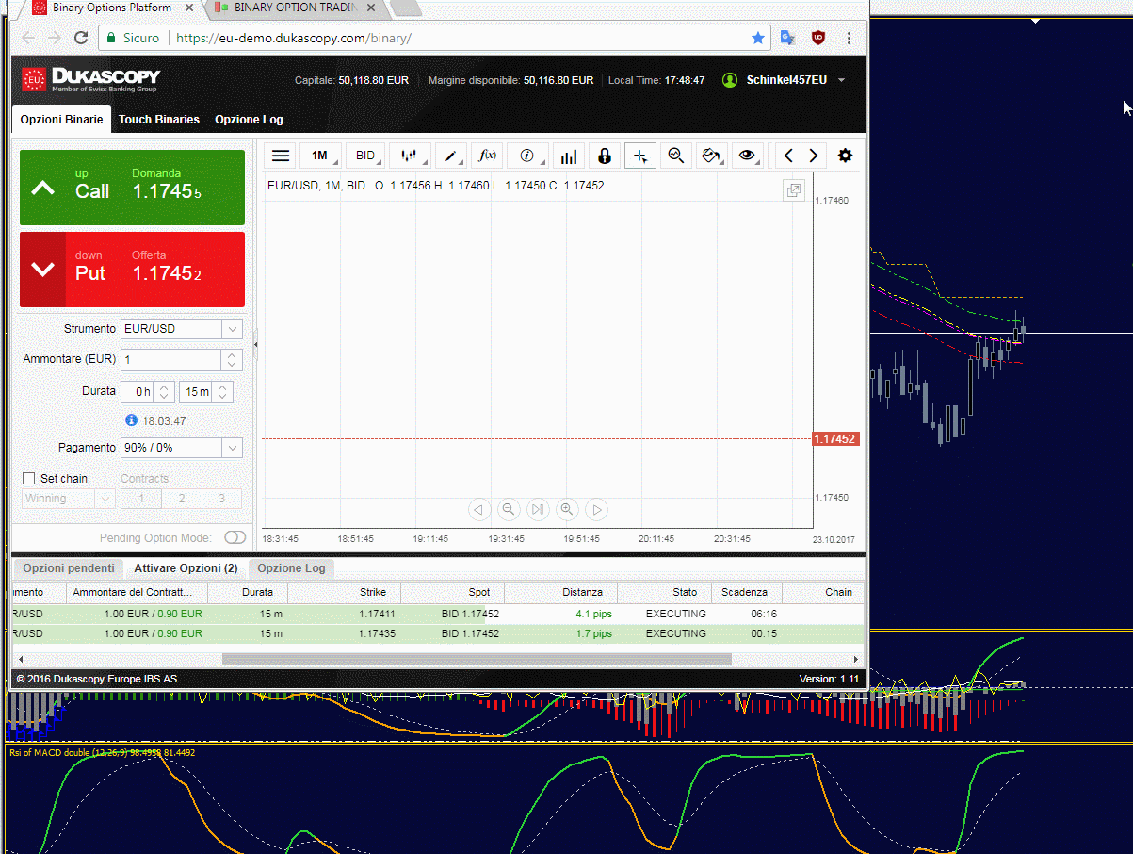Viewport: 1133px width, 854px height.
Task: Click the bar chart volume icon
Action: [568, 156]
